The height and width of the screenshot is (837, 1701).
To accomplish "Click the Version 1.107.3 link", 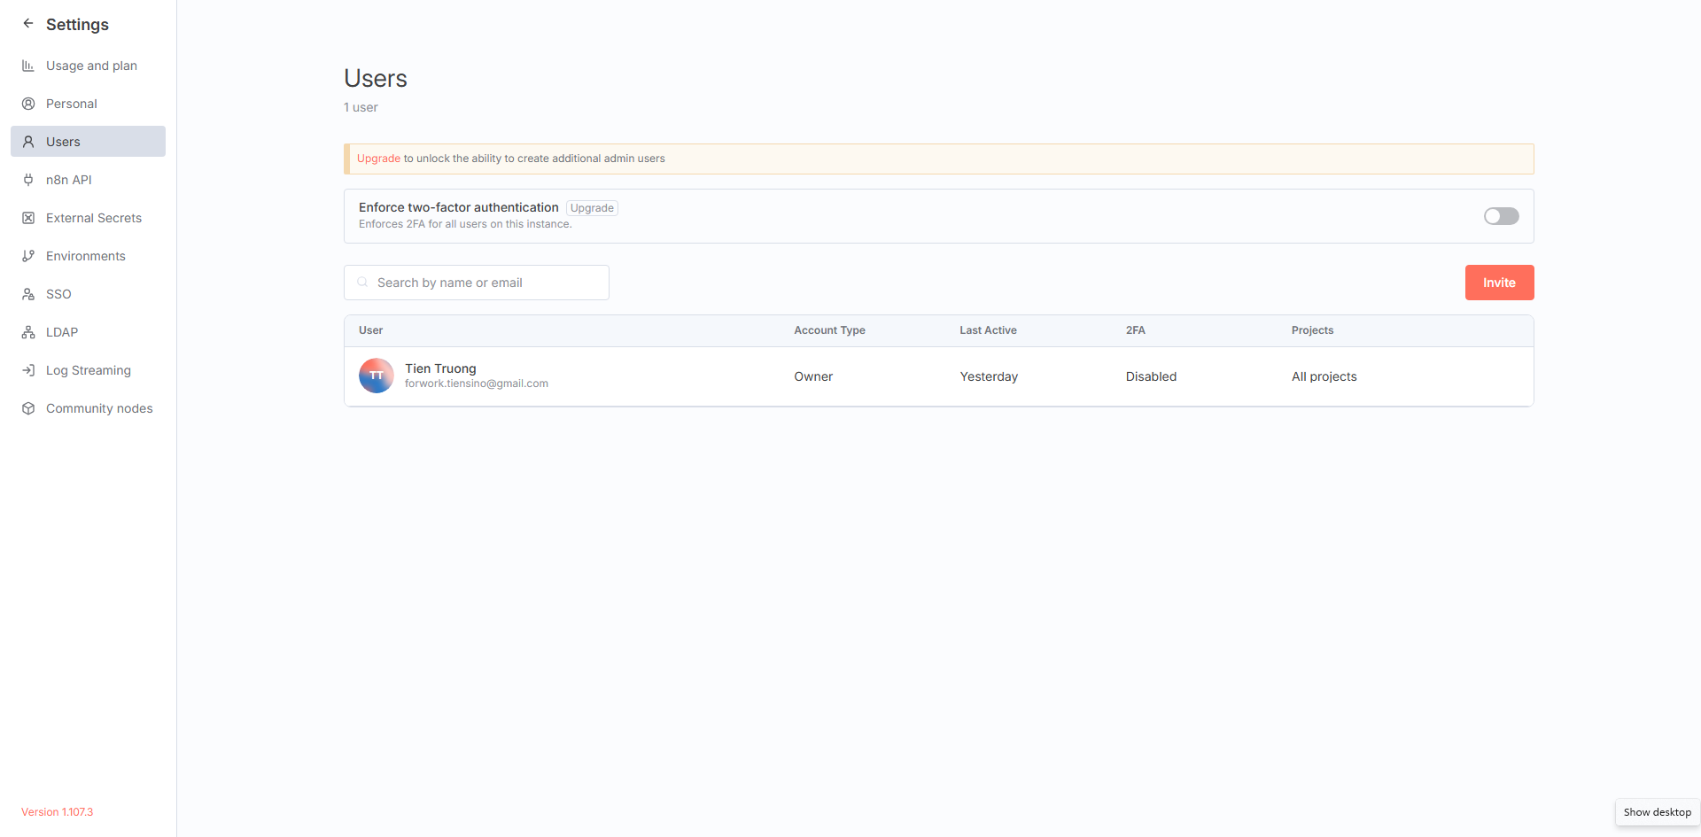I will 57,812.
